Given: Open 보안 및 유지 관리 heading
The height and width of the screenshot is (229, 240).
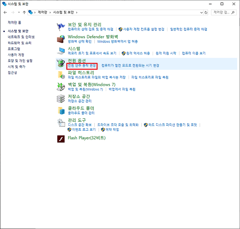Looking at the screenshot, I should click(x=84, y=24).
